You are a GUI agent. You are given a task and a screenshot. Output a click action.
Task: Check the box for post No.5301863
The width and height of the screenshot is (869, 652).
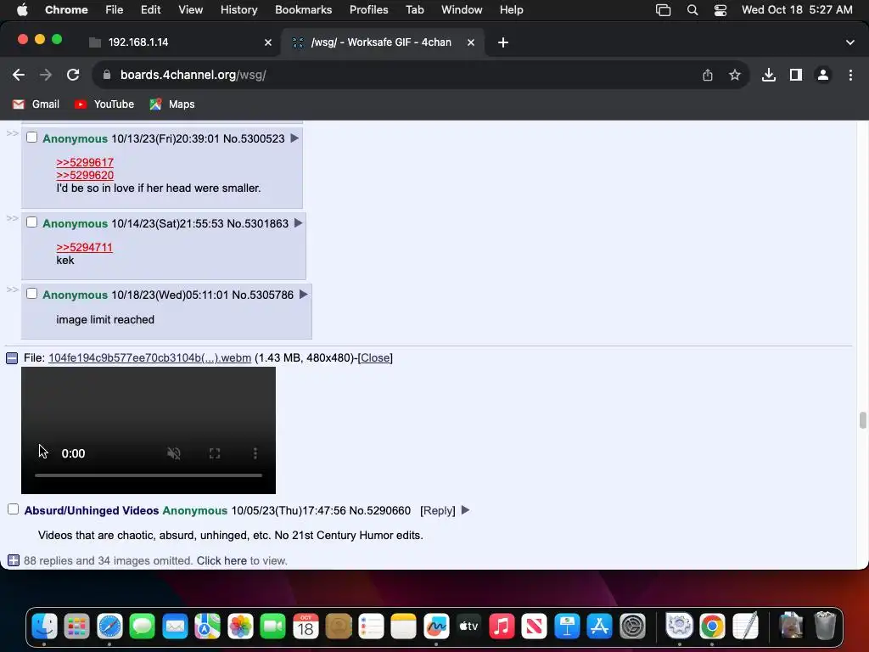coord(31,222)
